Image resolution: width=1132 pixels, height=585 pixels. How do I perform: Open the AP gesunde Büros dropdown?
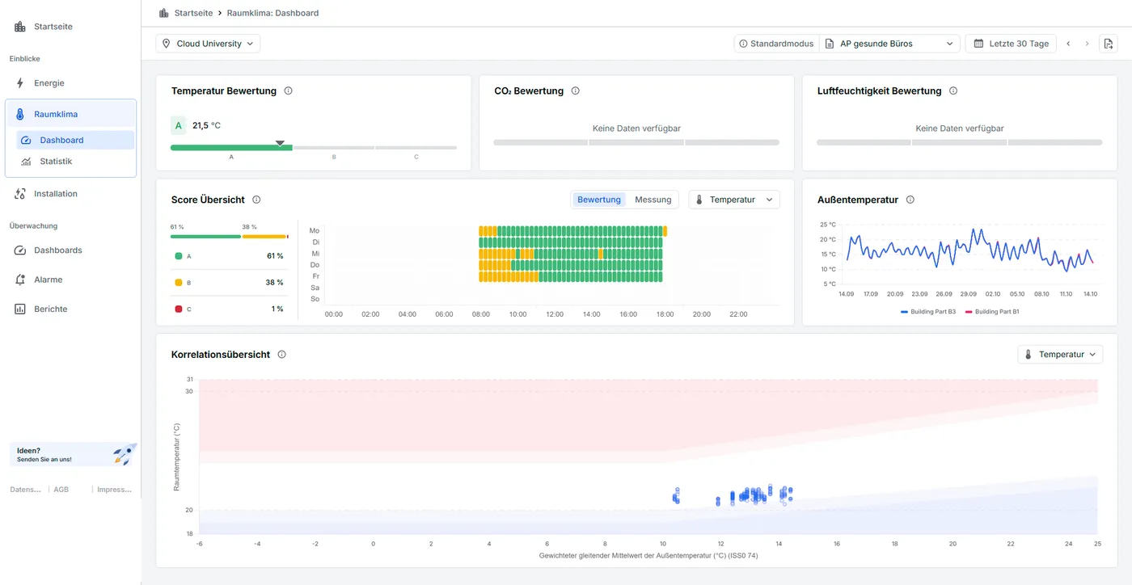pyautogui.click(x=889, y=44)
